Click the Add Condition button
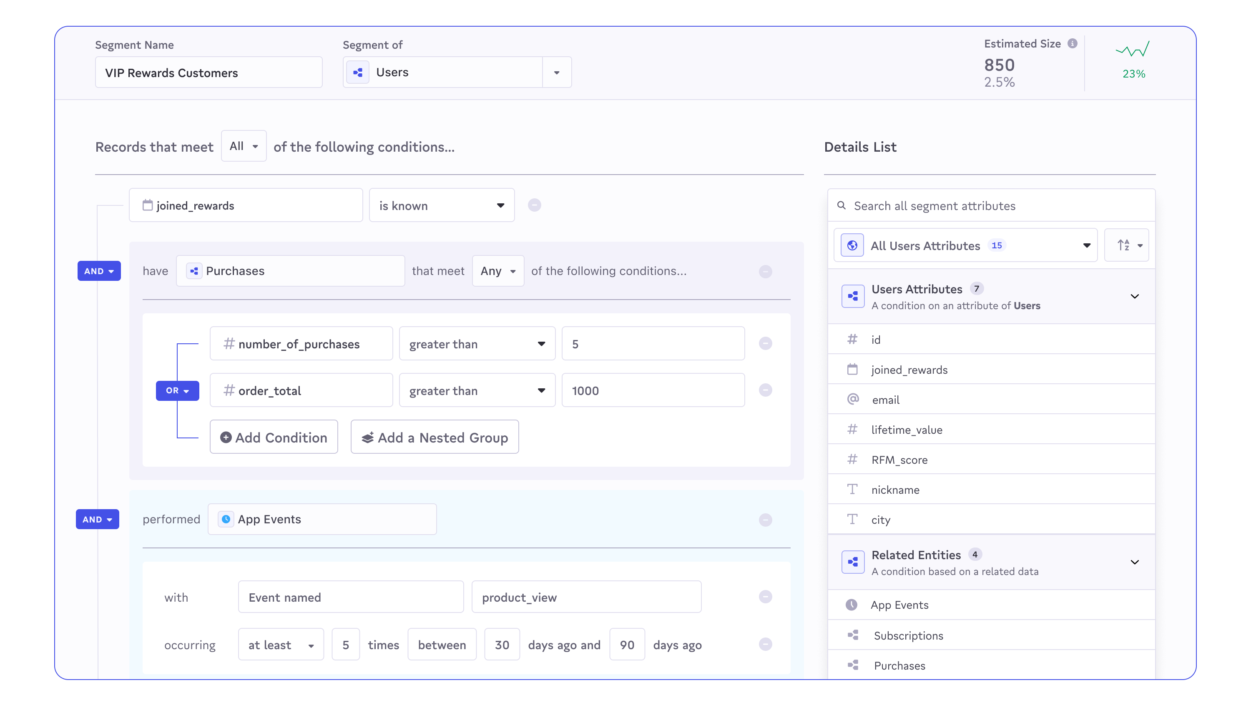Screen dimensions: 1251x705 pos(274,437)
